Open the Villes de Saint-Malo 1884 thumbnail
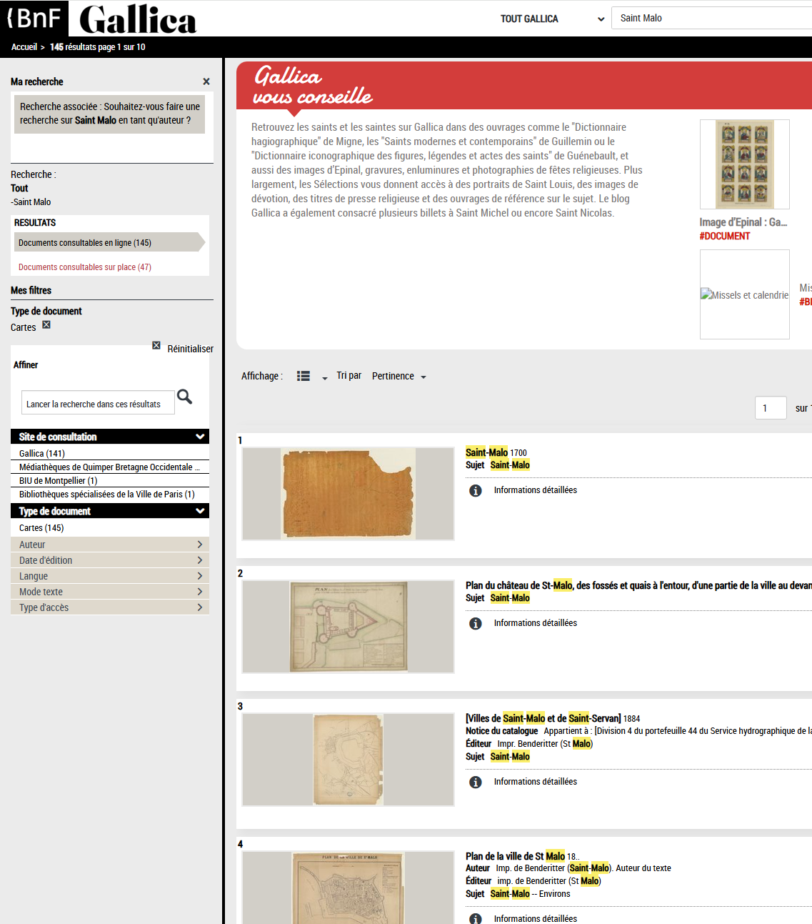 (x=349, y=760)
